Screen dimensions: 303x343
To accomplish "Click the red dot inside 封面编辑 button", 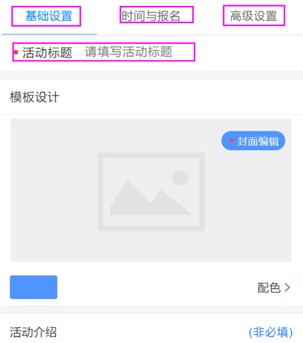I will pyautogui.click(x=232, y=141).
